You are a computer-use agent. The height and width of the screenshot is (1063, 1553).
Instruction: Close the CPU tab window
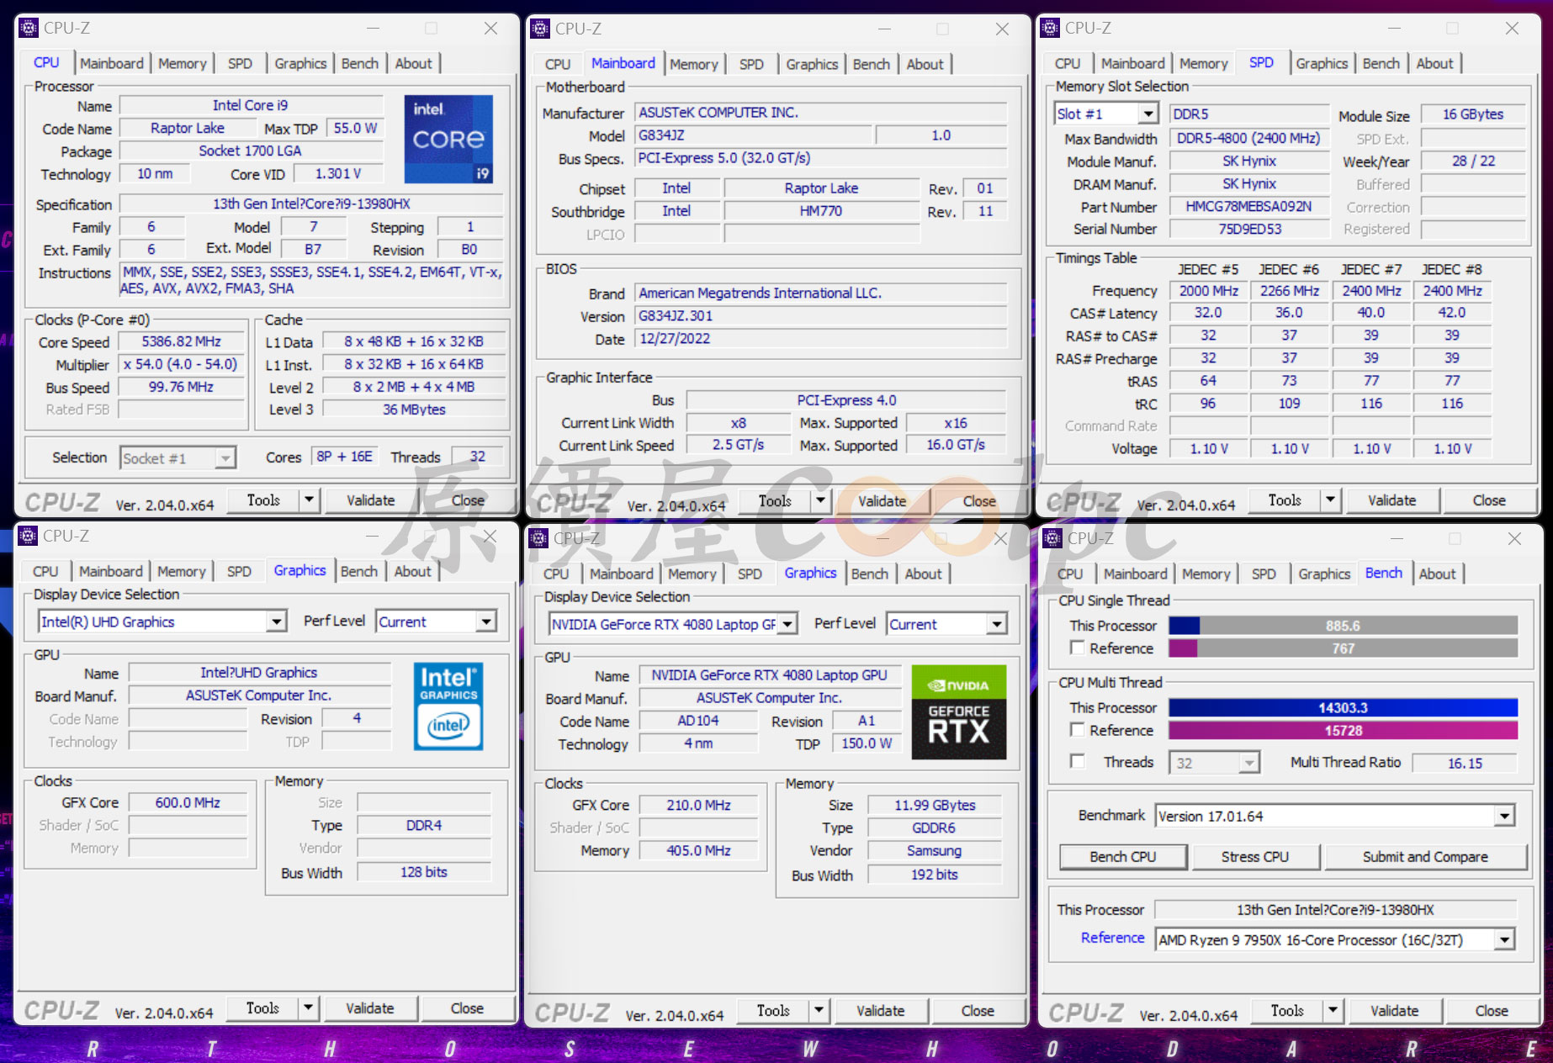point(491,28)
